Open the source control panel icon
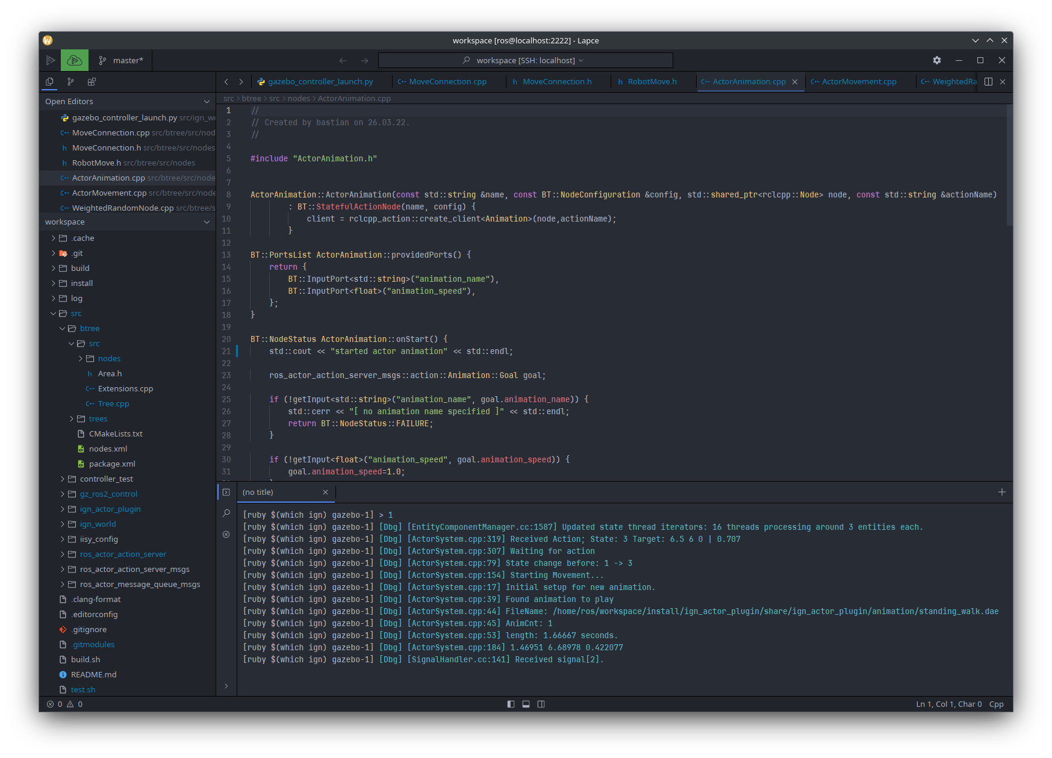1052x758 pixels. [x=70, y=82]
